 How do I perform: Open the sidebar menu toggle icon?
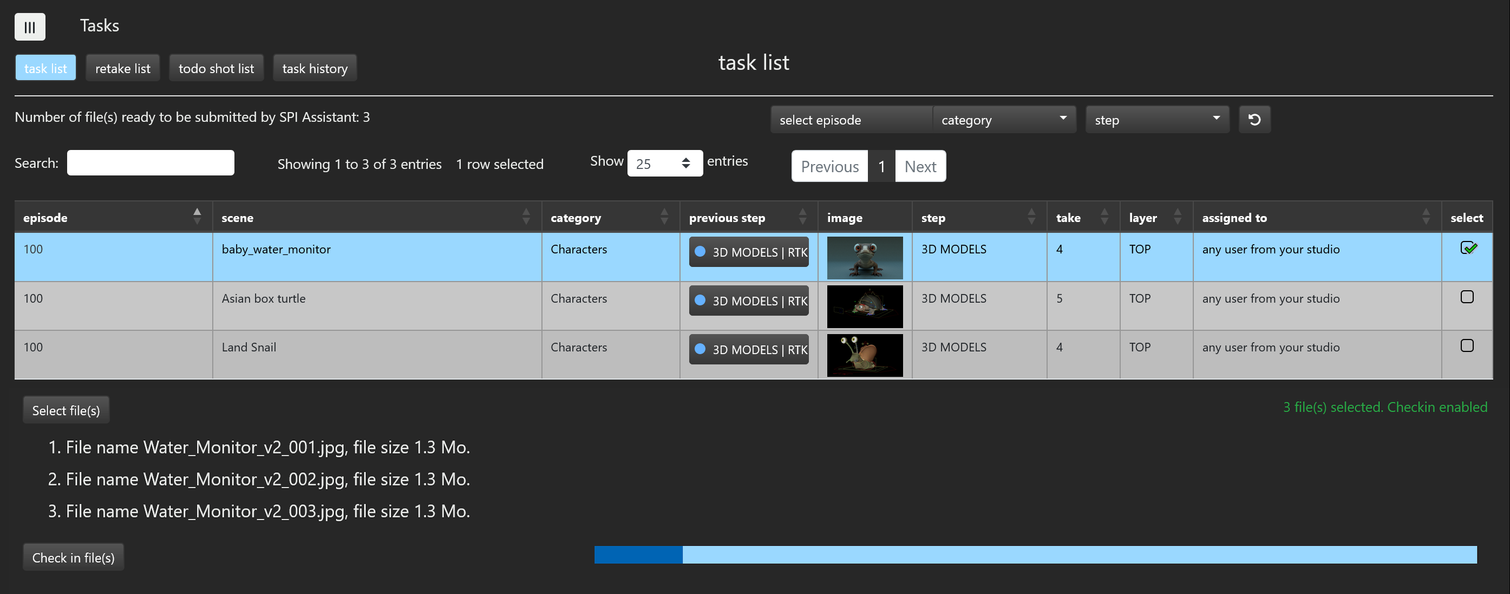click(x=30, y=27)
